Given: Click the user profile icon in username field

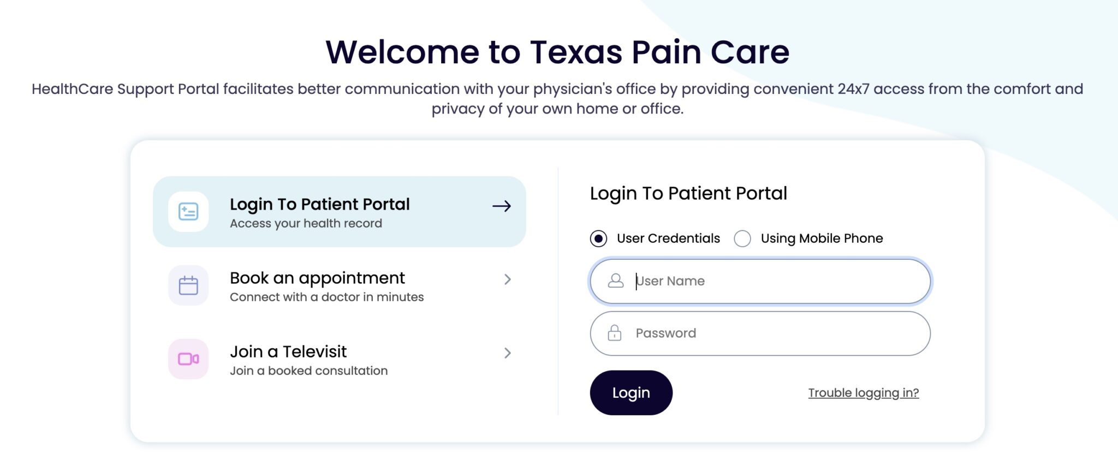Looking at the screenshot, I should [x=616, y=281].
